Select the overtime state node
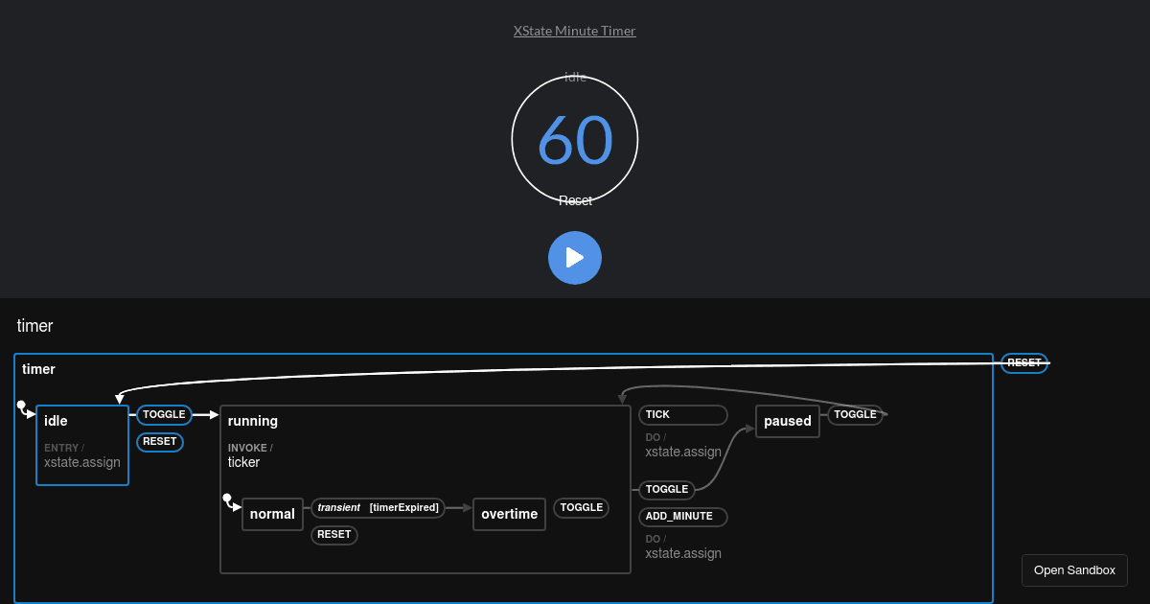The image size is (1150, 604). point(509,514)
